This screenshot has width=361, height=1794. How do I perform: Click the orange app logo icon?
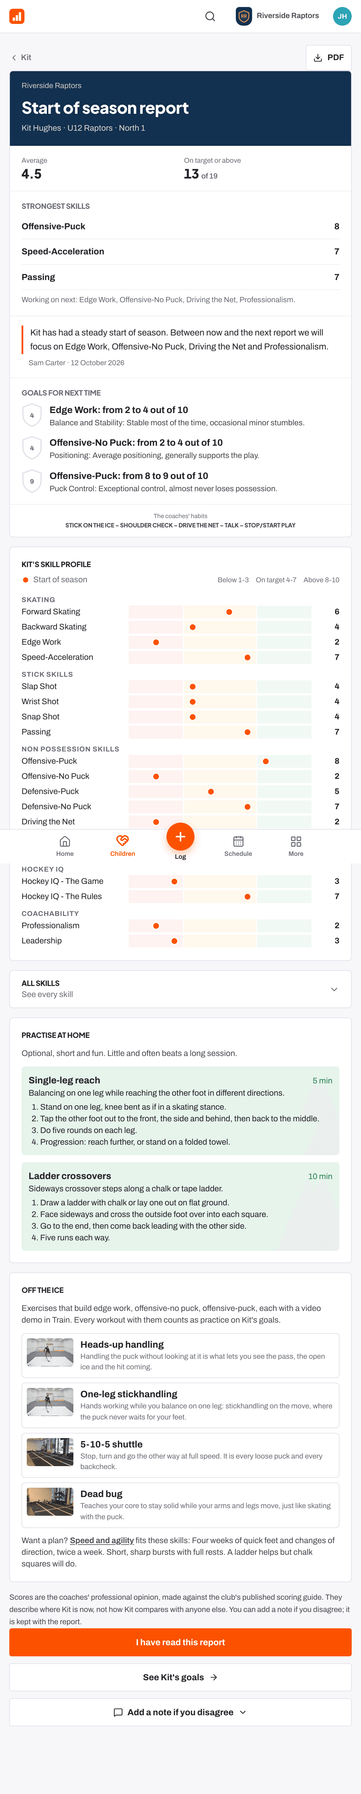[x=17, y=16]
